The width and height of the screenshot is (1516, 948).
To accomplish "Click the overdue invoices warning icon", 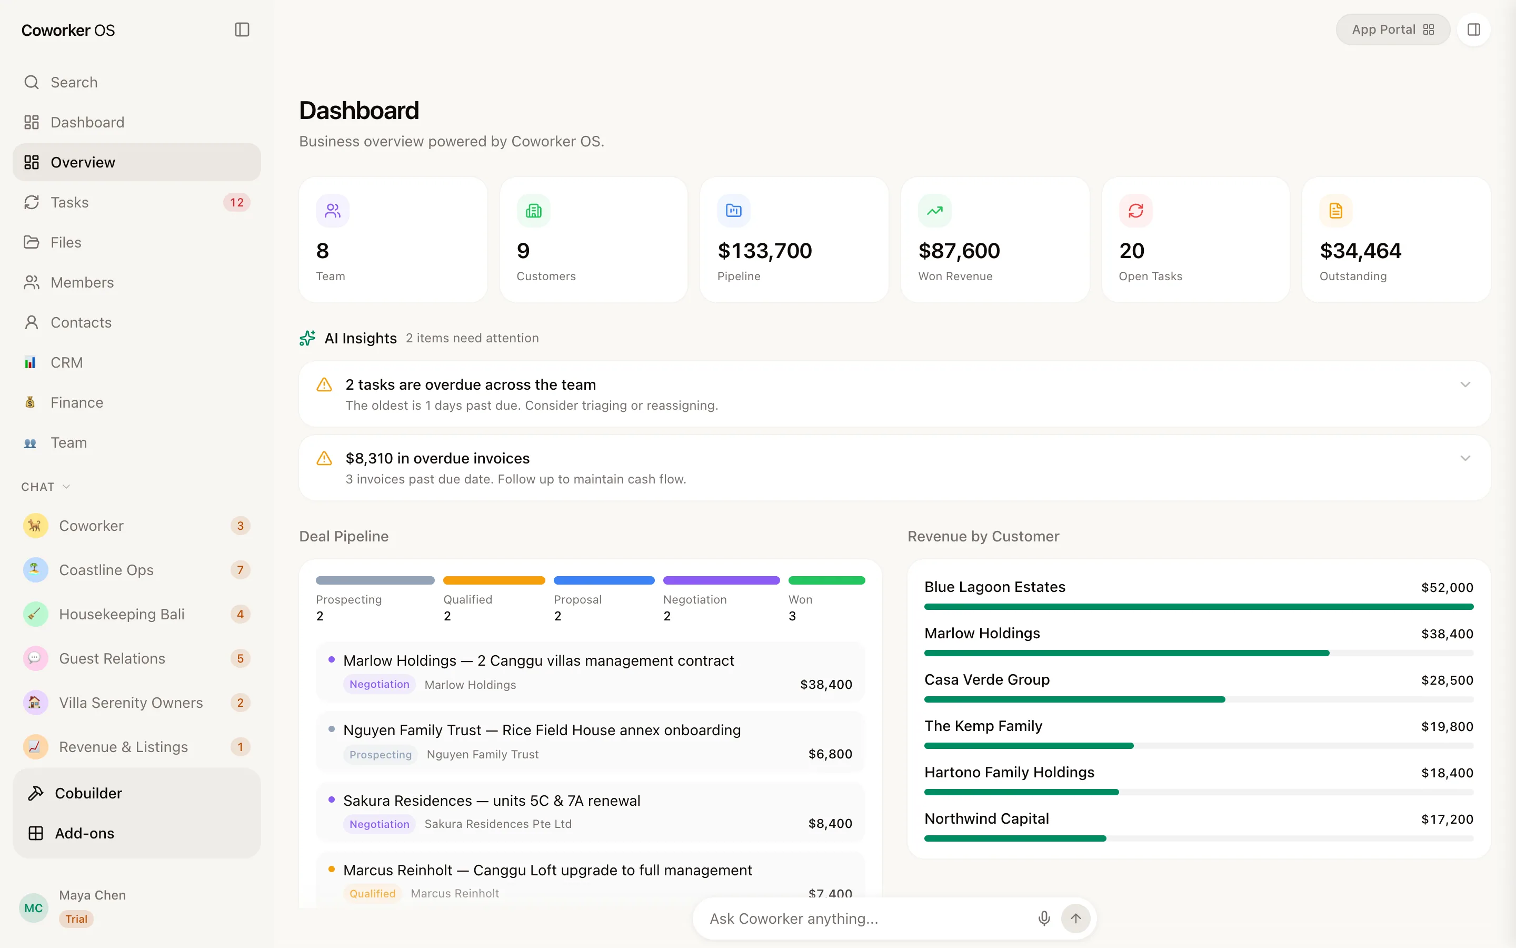I will click(x=324, y=458).
